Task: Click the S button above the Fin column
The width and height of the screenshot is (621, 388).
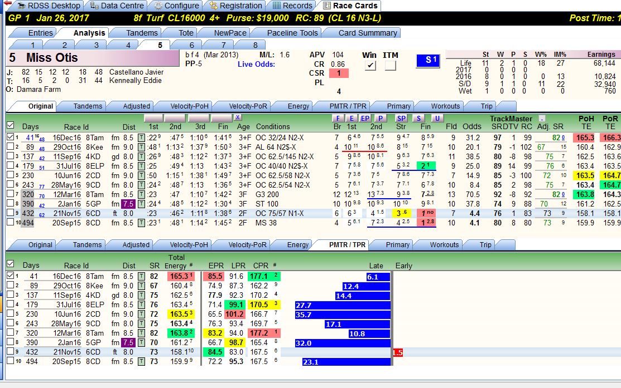Action: point(418,118)
